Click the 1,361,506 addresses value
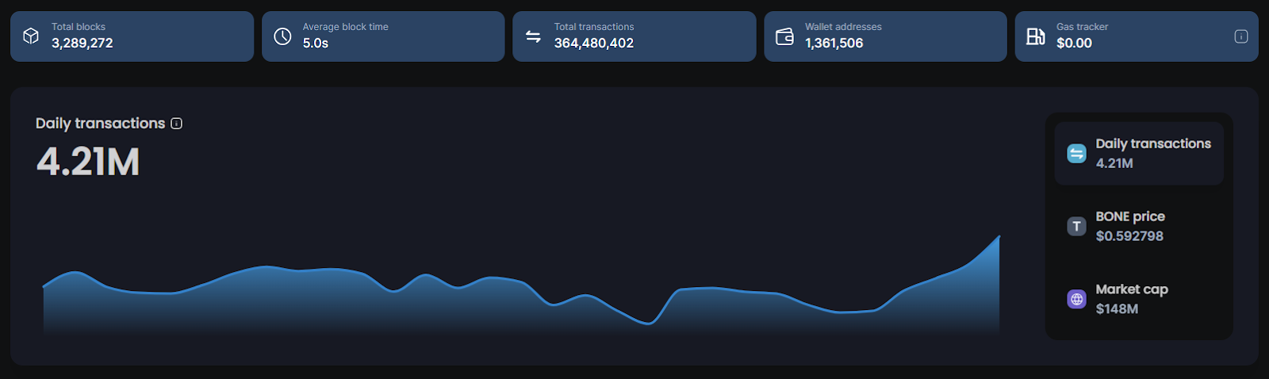Image resolution: width=1269 pixels, height=379 pixels. tap(834, 43)
